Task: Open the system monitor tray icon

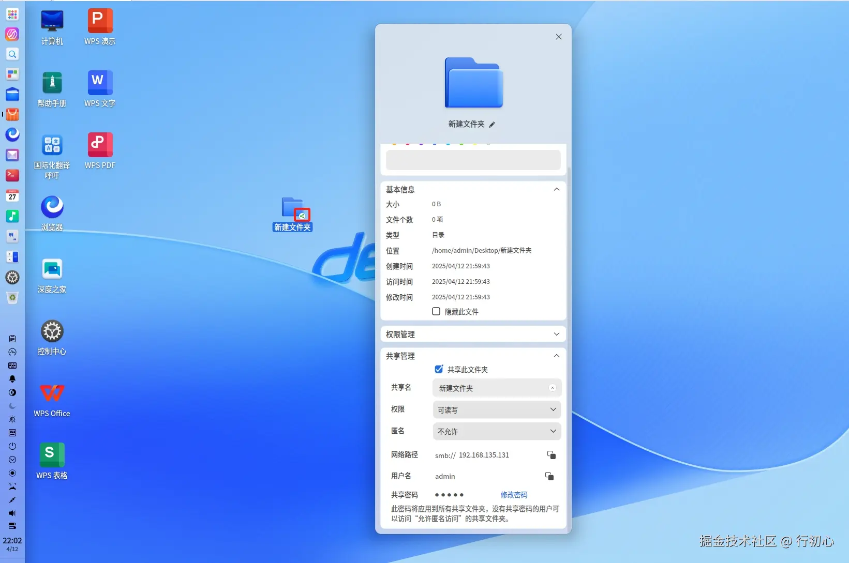Action: 12,352
